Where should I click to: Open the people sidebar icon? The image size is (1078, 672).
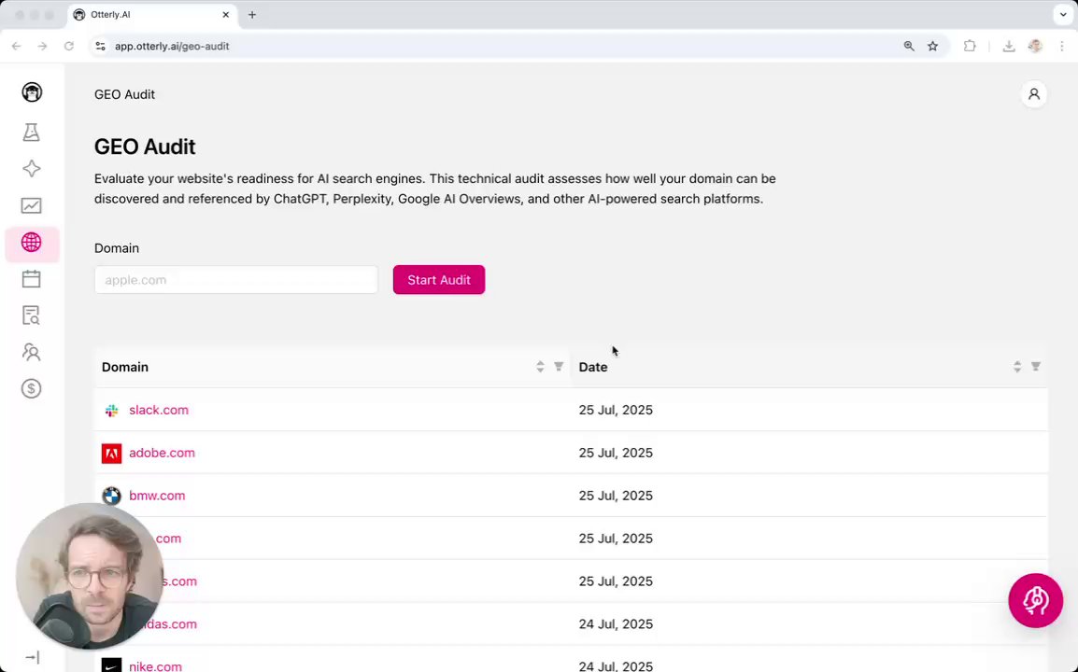coord(32,352)
